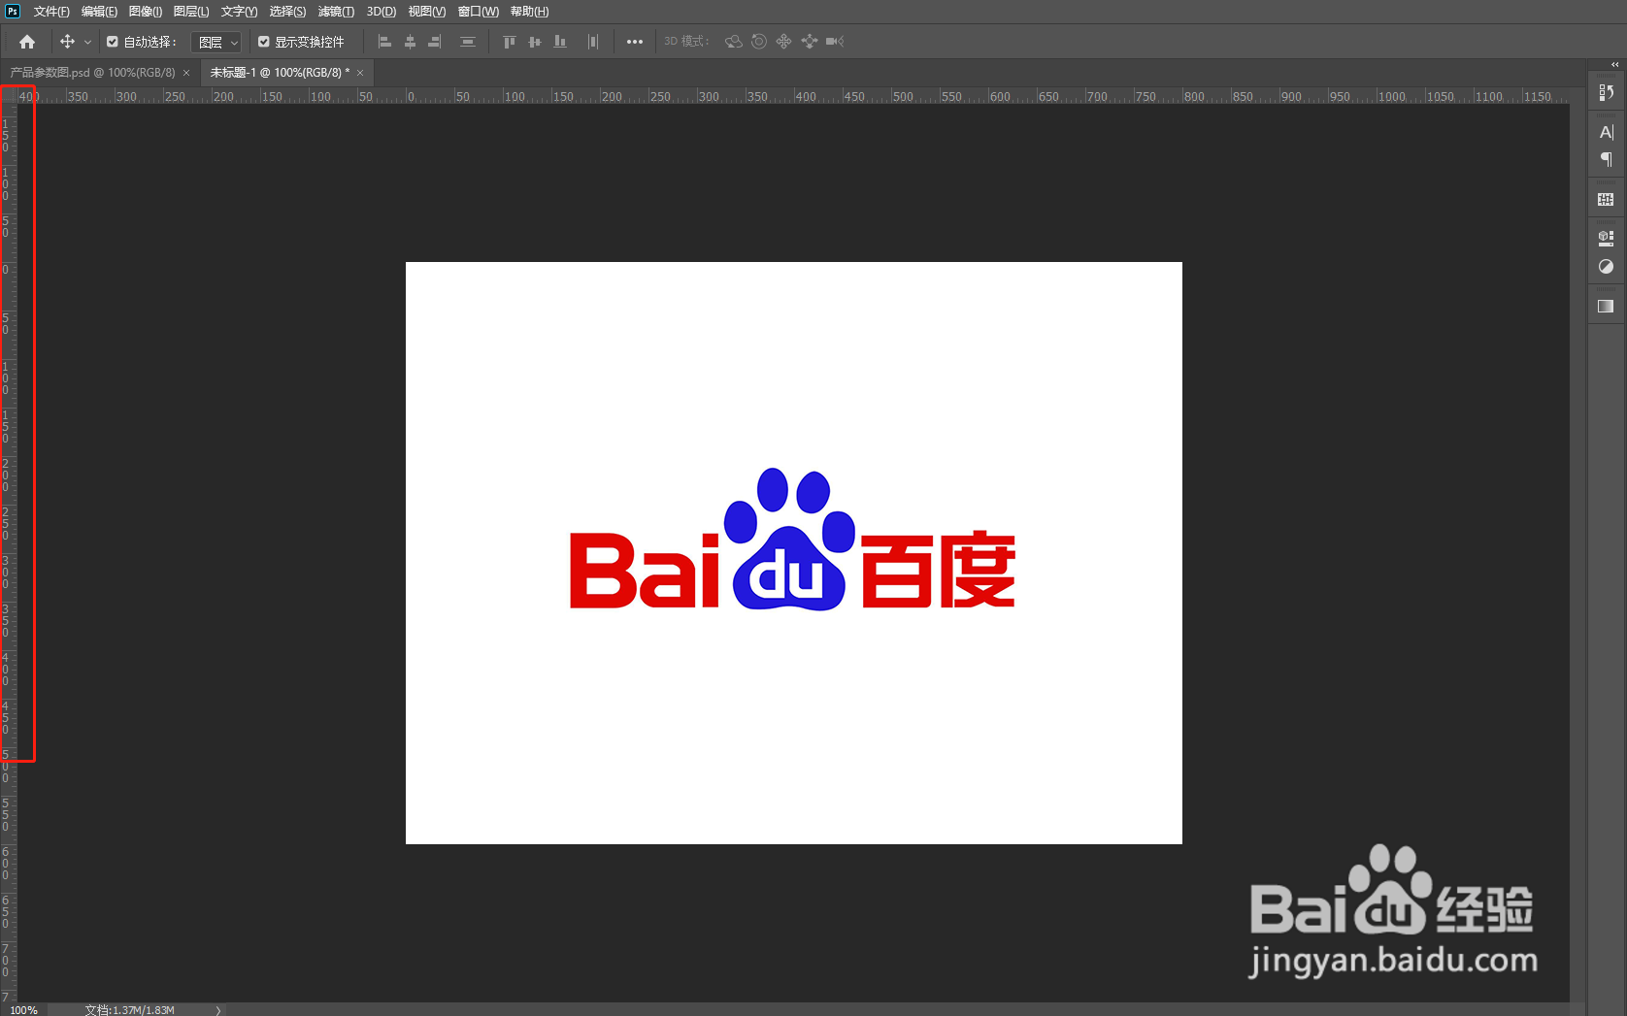Click the 文档:1.37M/1.83M status text
This screenshot has height=1016, width=1627.
point(129,1010)
